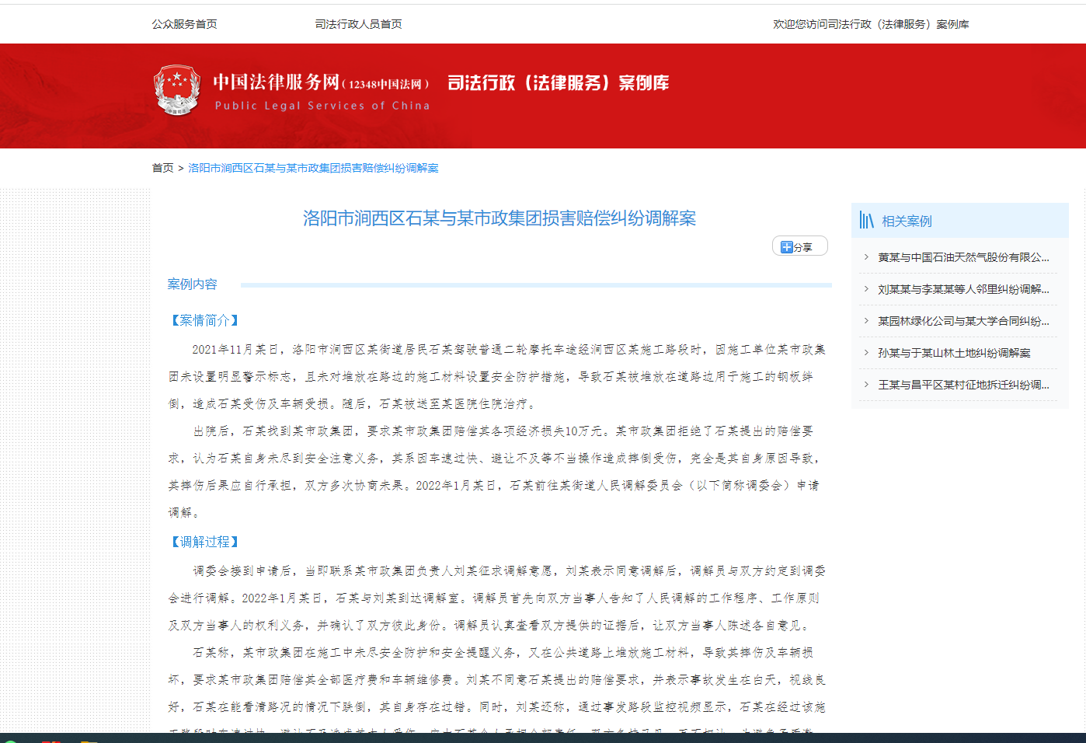Click the arrow before 孙某与于某山林土地 case
1086x743 pixels.
pyautogui.click(x=866, y=353)
